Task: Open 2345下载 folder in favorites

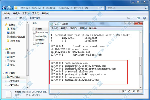Action: [x=13, y=41]
